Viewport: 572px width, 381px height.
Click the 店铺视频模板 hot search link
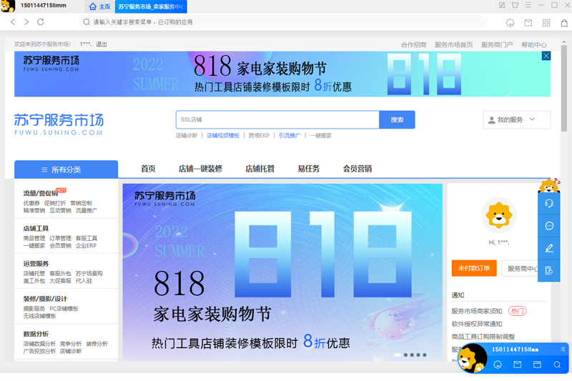coord(223,136)
